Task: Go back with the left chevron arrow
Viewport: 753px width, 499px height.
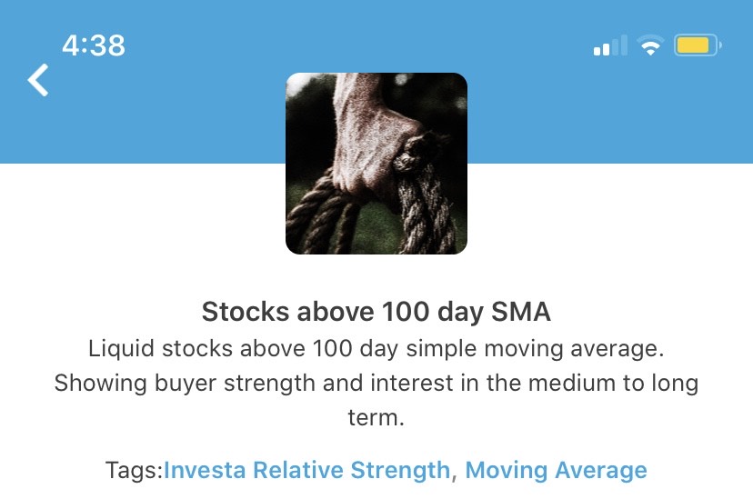Action: [x=38, y=80]
